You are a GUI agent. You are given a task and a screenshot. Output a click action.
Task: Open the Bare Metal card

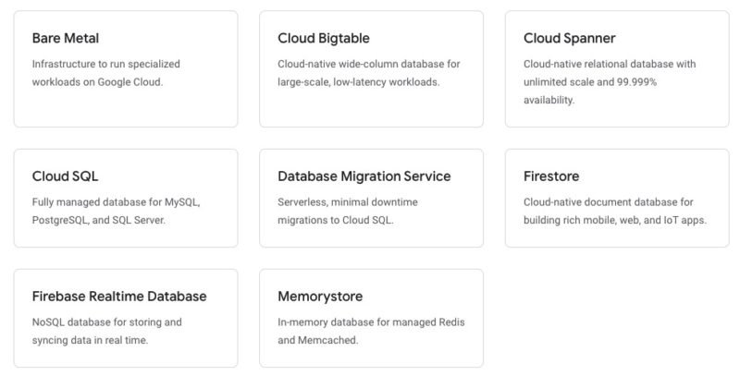coord(126,68)
